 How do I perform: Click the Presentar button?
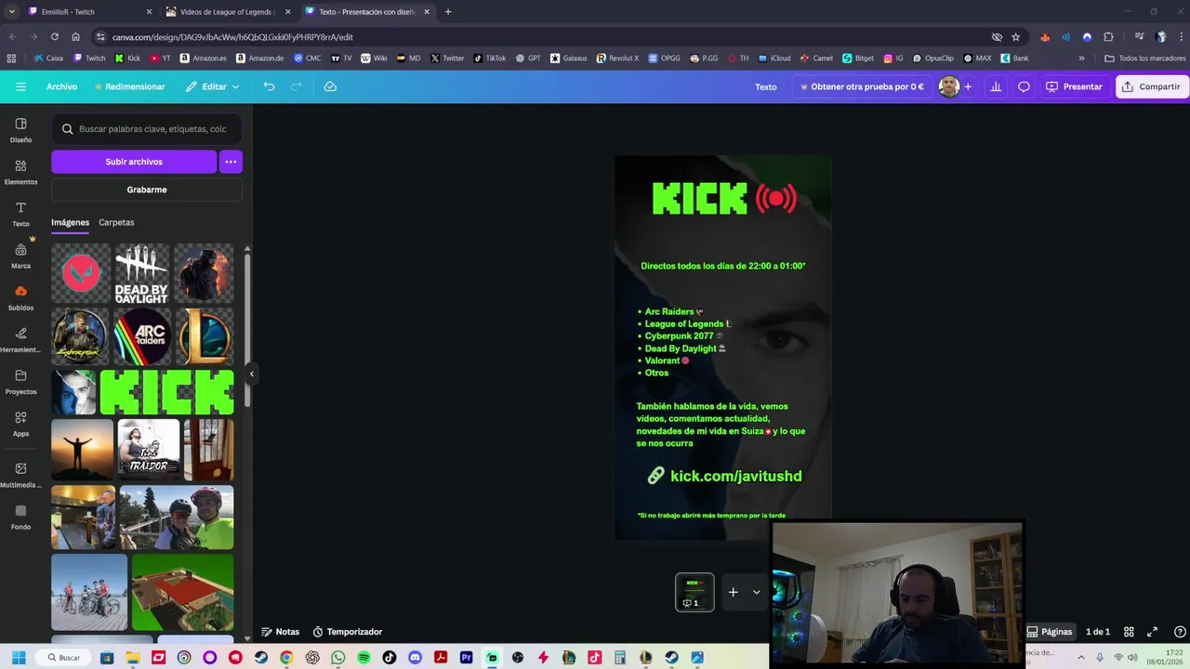[x=1074, y=86]
